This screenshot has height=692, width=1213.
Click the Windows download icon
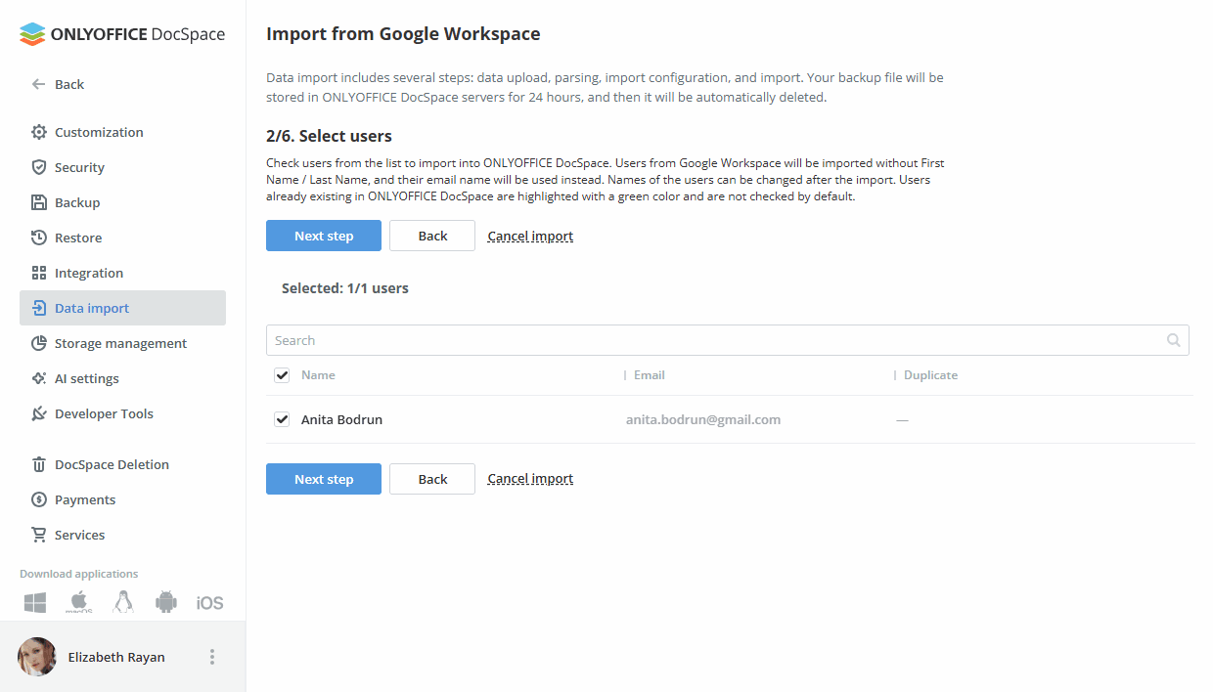tap(34, 602)
